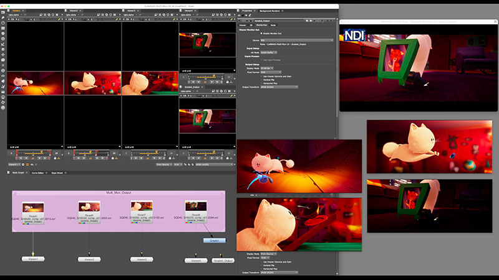Select the Graded_Output node in Node Graph

coord(223,260)
